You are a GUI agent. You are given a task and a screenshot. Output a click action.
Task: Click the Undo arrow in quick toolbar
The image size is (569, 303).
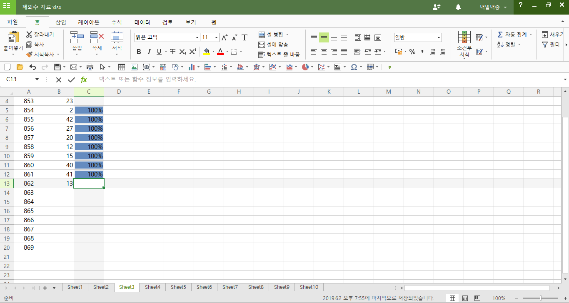[x=32, y=67]
